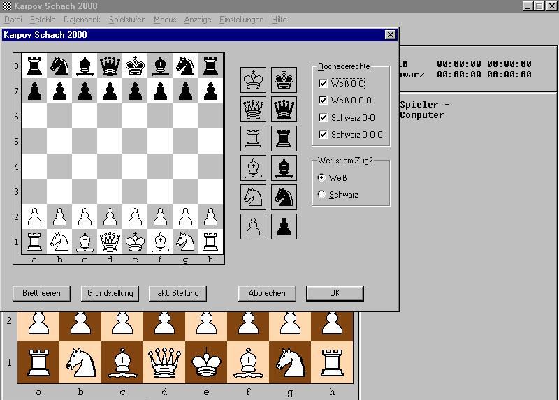
Task: Select Weiß as side to move
Action: click(321, 178)
